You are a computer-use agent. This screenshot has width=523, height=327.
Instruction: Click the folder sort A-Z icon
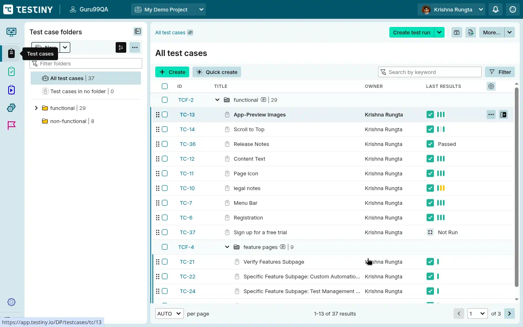(x=121, y=47)
